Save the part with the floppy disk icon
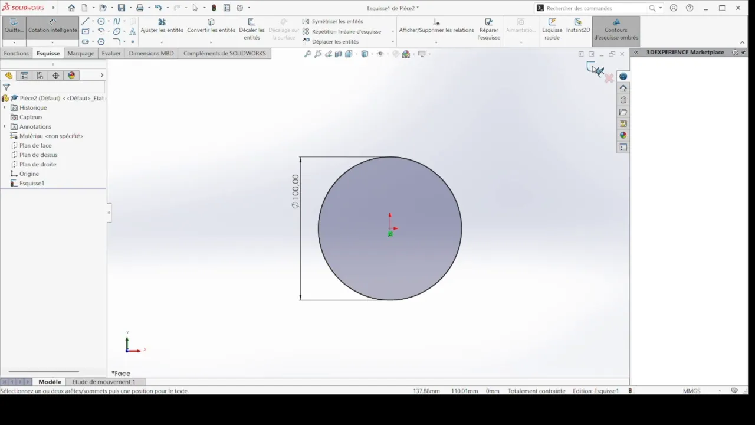The height and width of the screenshot is (425, 755). pyautogui.click(x=122, y=8)
